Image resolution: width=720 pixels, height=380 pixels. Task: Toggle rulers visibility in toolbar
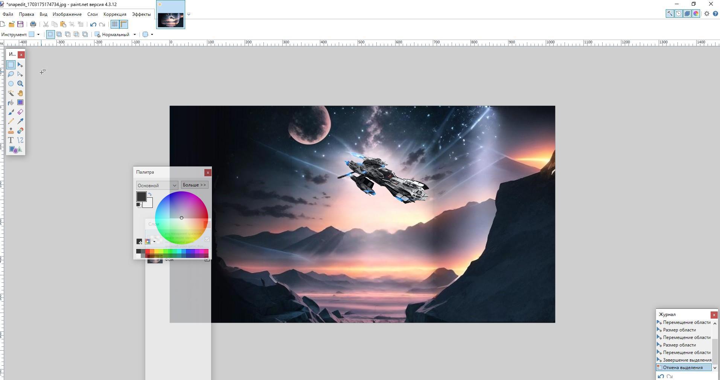(x=123, y=24)
